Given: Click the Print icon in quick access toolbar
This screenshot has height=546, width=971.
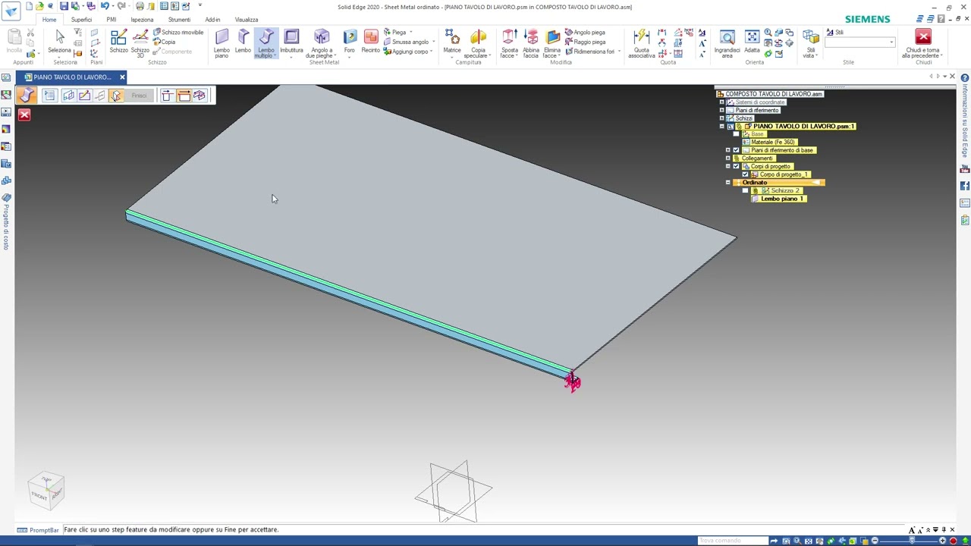Looking at the screenshot, I should coord(140,6).
